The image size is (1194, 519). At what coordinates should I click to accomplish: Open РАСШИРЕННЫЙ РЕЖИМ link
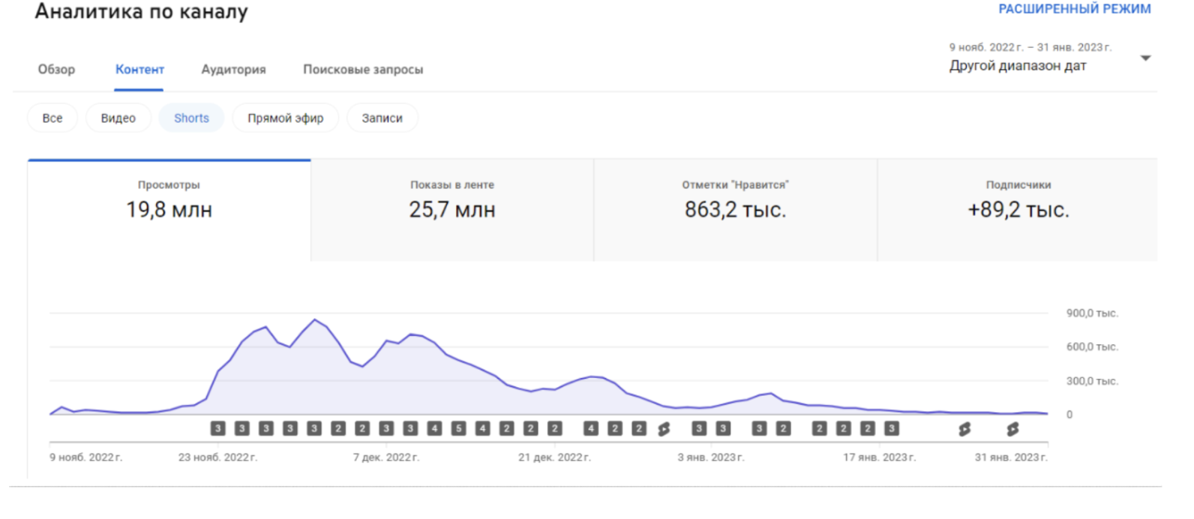point(1074,9)
